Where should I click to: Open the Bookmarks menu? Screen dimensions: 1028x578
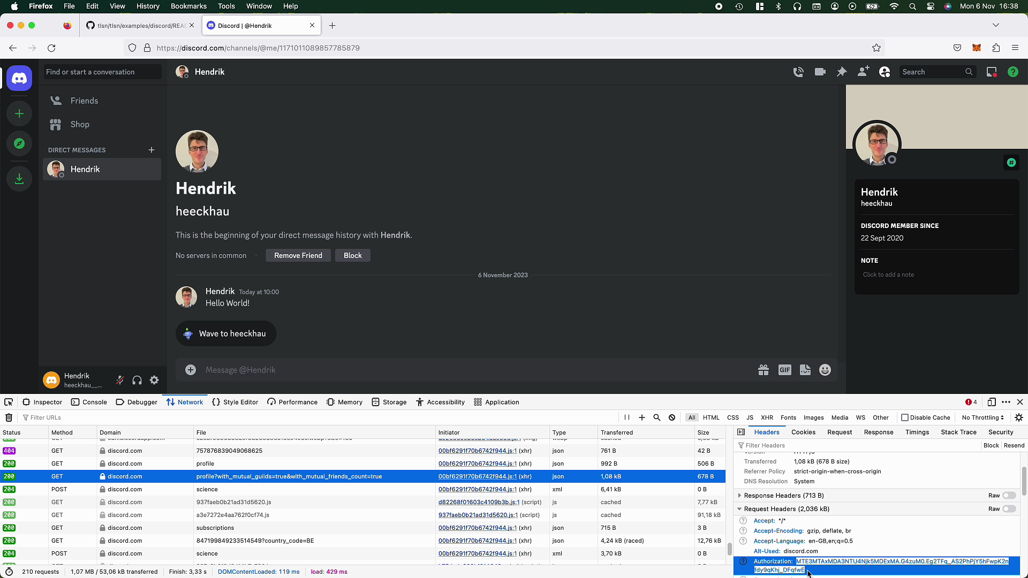(188, 6)
